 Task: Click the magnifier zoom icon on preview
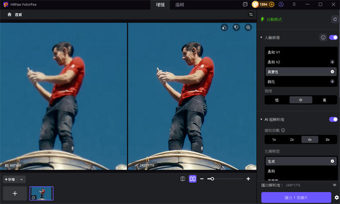(248, 28)
